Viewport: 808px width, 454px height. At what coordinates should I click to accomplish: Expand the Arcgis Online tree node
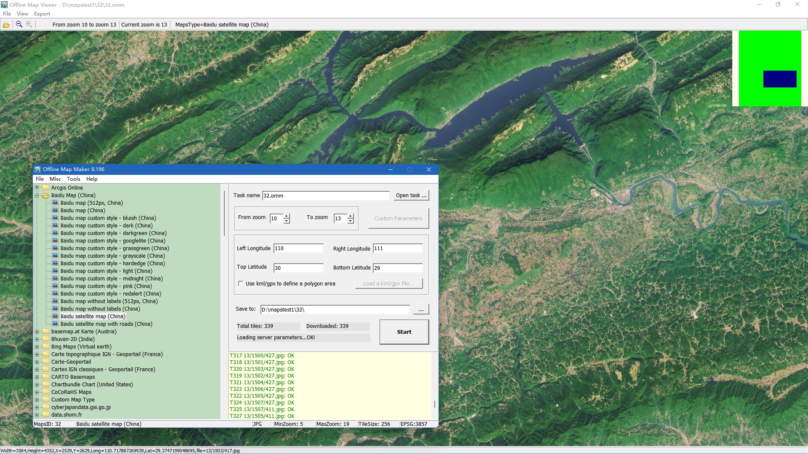[37, 188]
